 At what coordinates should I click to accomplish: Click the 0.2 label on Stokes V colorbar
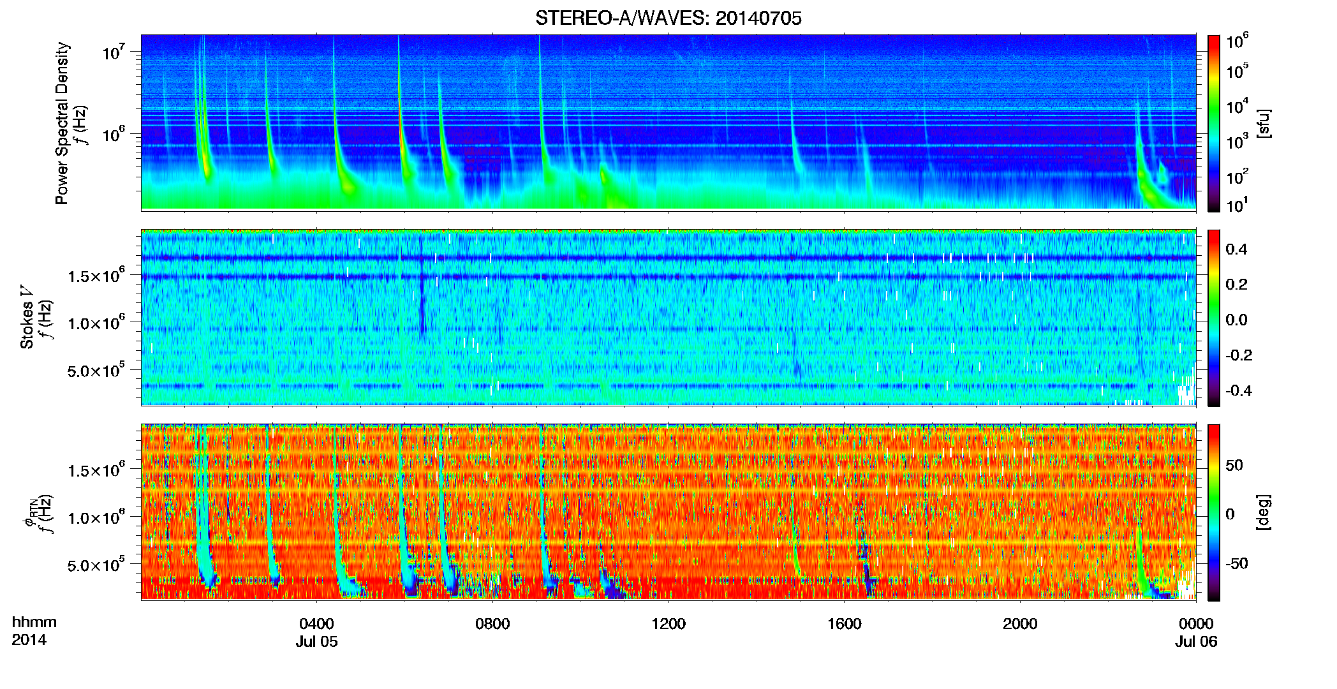[1236, 285]
